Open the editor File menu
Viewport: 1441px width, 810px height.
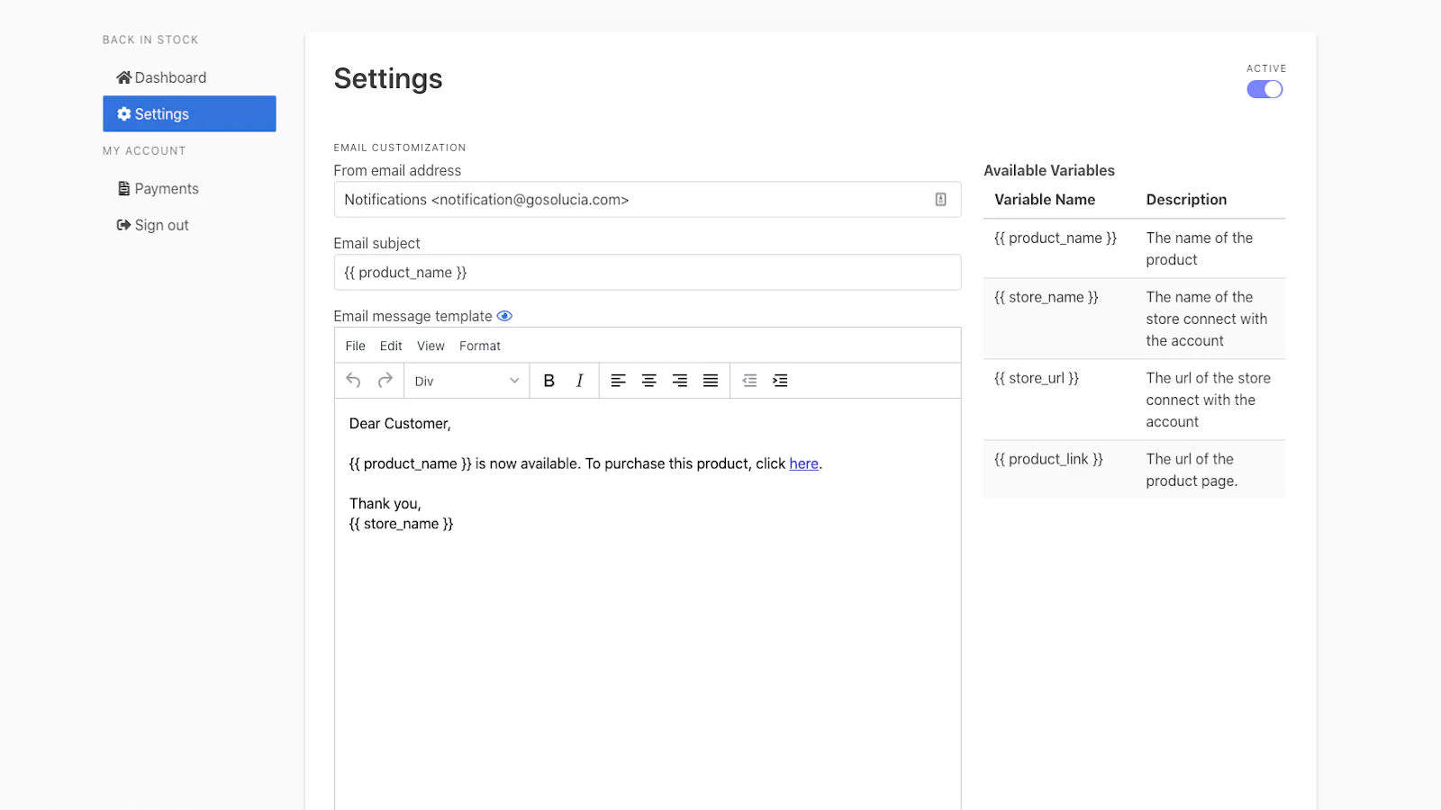(x=355, y=346)
